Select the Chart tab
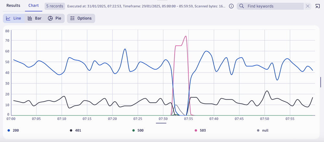Viewport: 324px width, 142px height. coord(33,6)
